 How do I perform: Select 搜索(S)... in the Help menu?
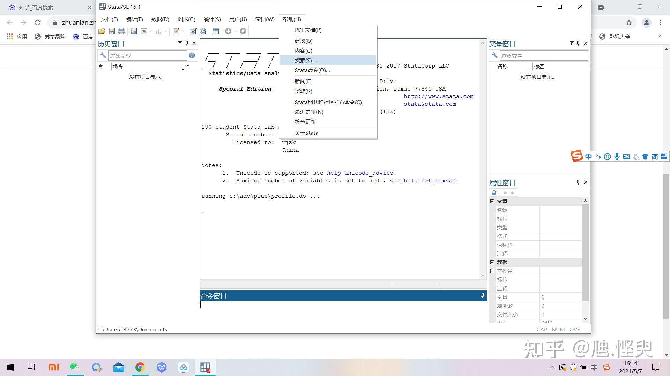click(x=305, y=60)
